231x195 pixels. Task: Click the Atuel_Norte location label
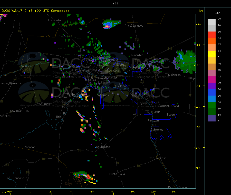(122, 86)
